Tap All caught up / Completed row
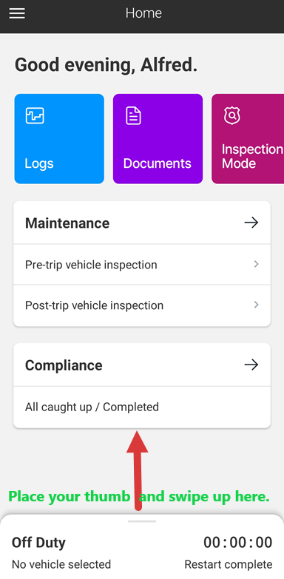The image size is (284, 579). (142, 407)
